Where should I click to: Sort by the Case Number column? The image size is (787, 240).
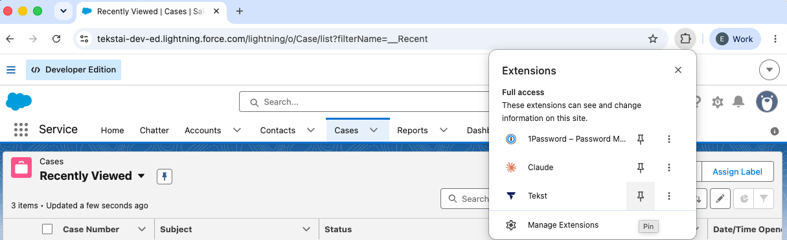pyautogui.click(x=91, y=229)
